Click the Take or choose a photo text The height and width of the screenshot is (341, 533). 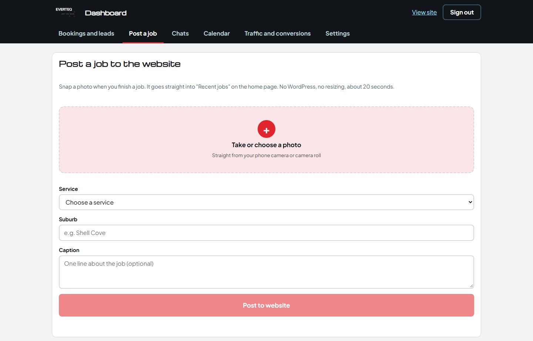266,145
